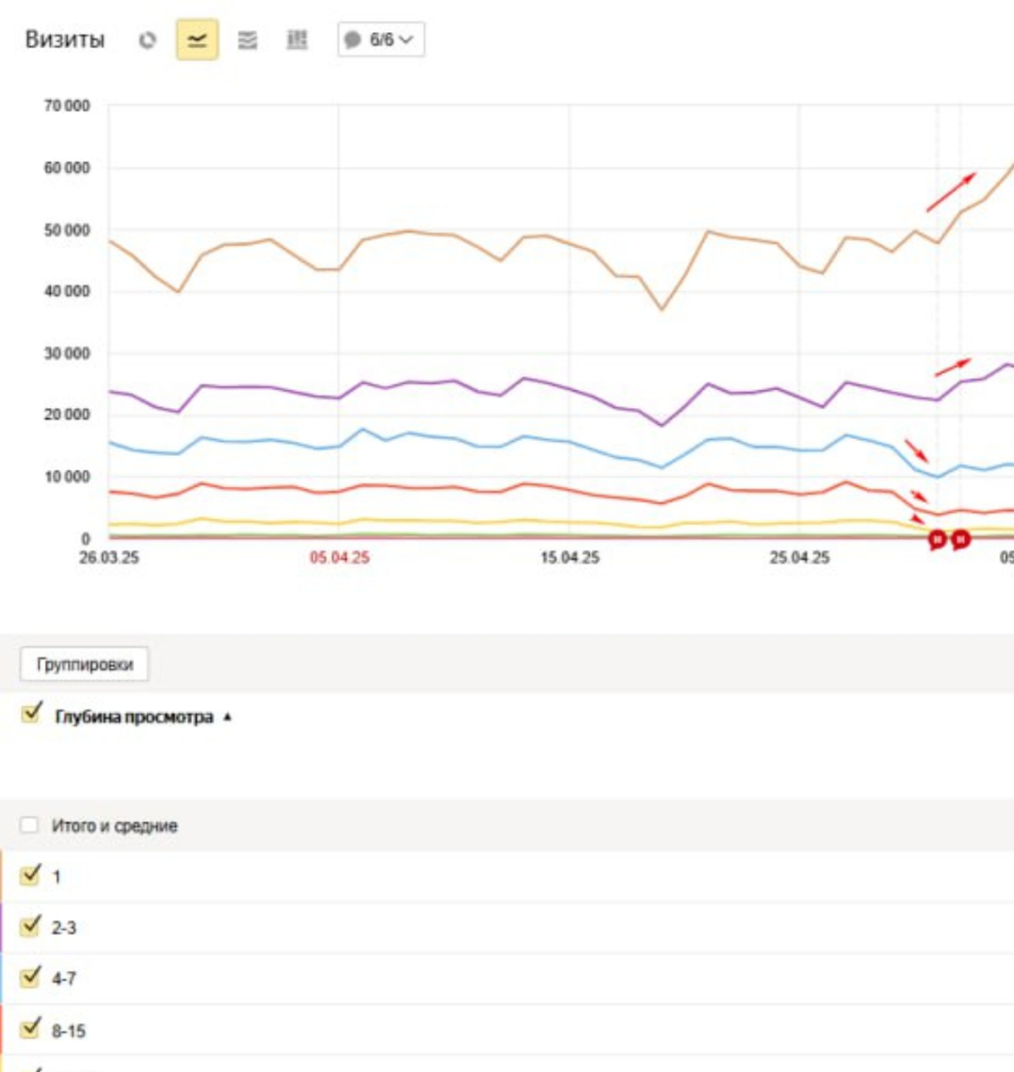Open the right red annotation marker
The height and width of the screenshot is (1072, 1014).
pos(961,539)
